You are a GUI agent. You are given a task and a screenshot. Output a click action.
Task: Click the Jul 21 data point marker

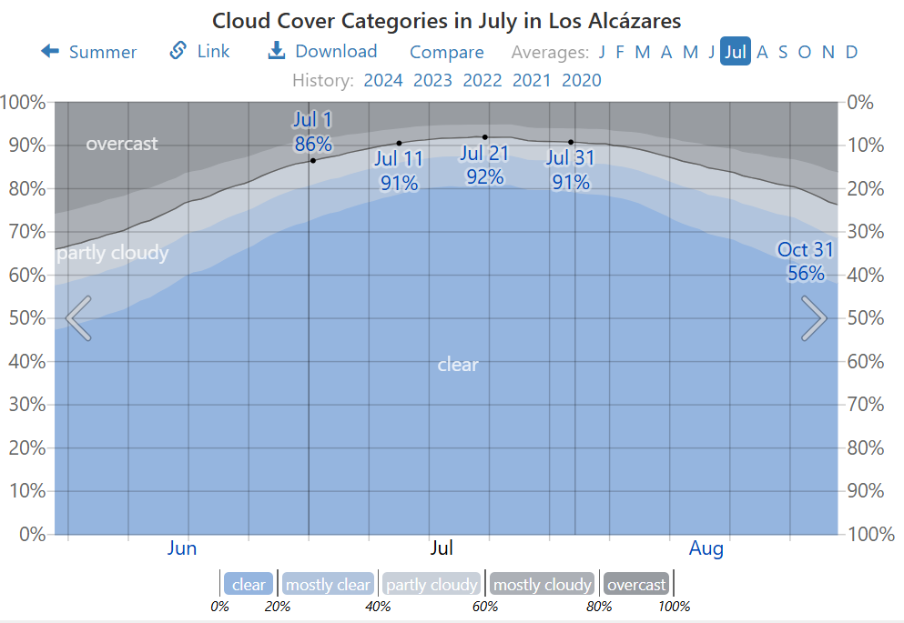click(x=485, y=137)
